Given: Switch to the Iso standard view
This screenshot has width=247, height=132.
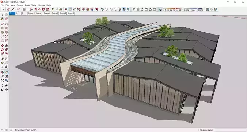Looking at the screenshot, I should point(134,9).
